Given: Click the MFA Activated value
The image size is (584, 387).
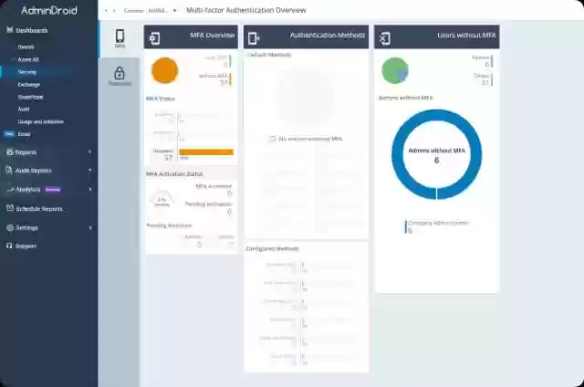Looking at the screenshot, I should 229,193.
